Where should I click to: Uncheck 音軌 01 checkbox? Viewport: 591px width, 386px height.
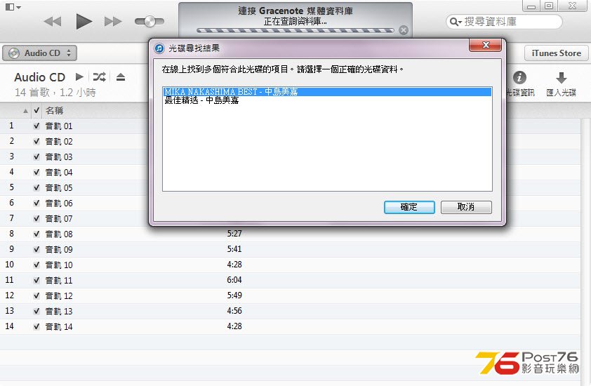click(36, 126)
